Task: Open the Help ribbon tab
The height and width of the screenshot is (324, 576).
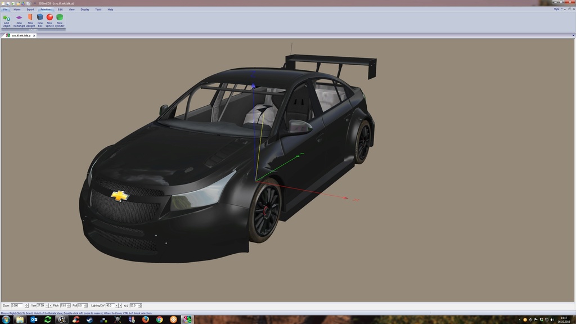Action: (x=110, y=10)
